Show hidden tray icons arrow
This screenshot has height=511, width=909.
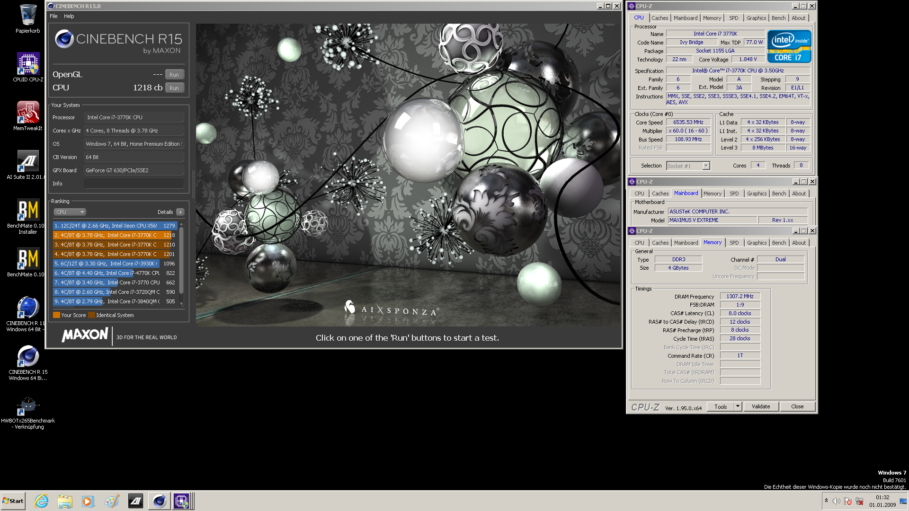coord(826,501)
